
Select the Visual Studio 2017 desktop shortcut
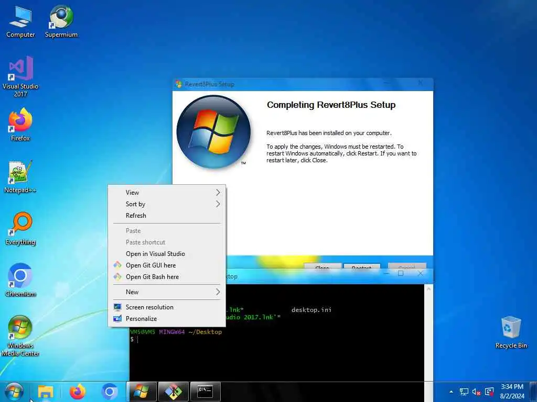(x=20, y=76)
